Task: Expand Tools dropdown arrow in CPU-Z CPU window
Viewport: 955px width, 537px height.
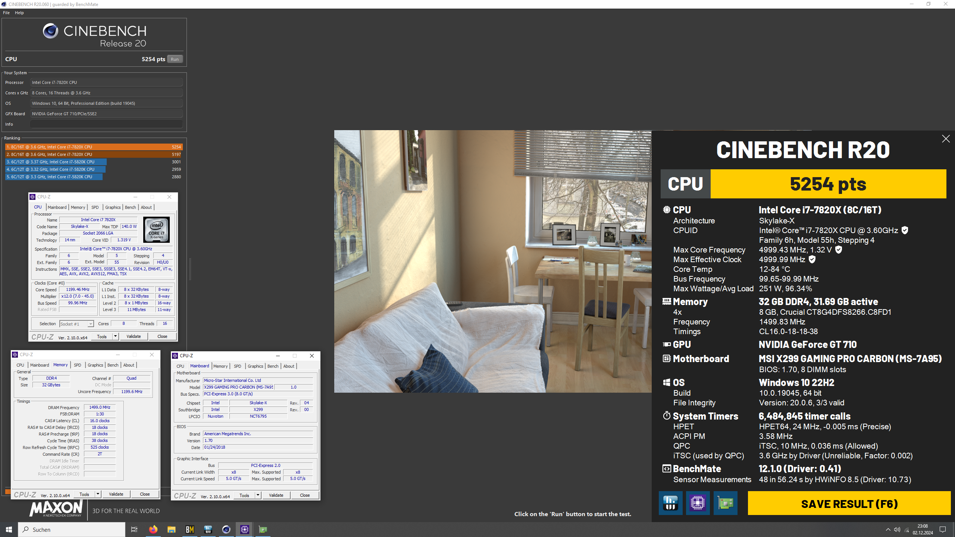Action: (x=116, y=336)
